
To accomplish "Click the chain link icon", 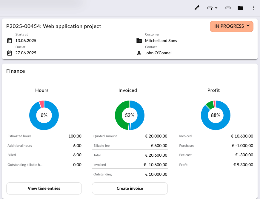I will click(228, 8).
